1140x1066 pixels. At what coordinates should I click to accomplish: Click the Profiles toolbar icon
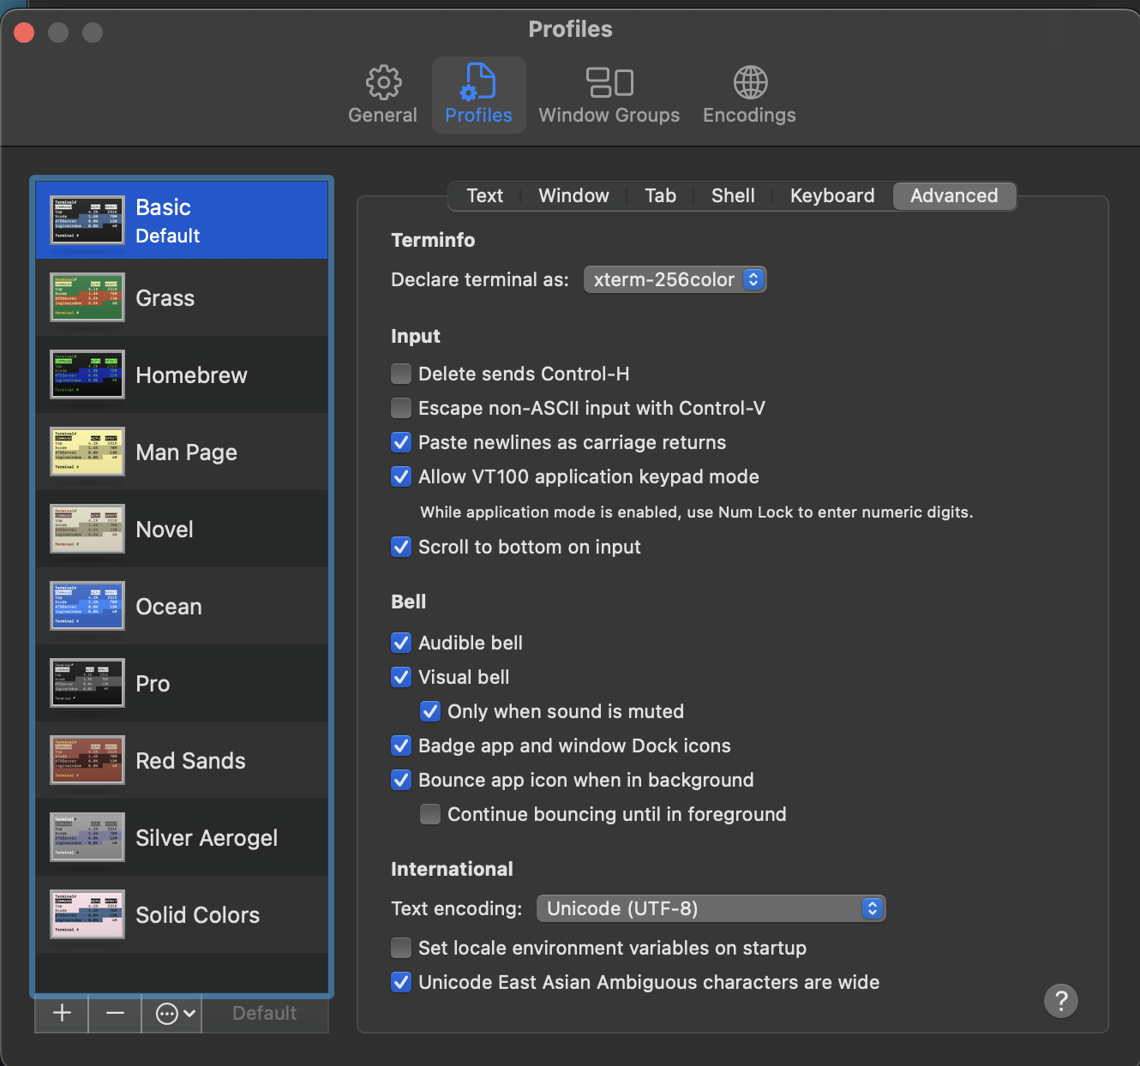[x=478, y=94]
